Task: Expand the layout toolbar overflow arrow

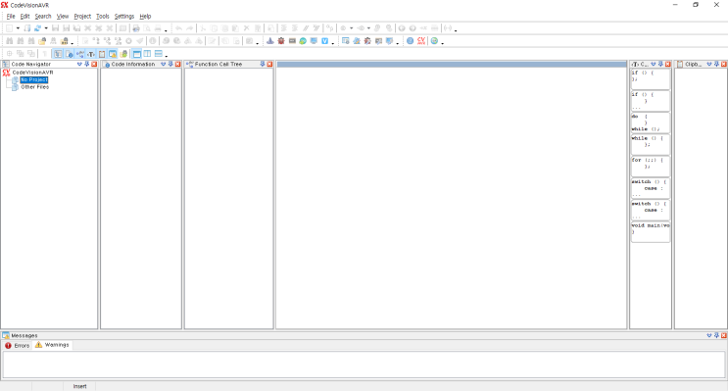Action: (x=167, y=56)
